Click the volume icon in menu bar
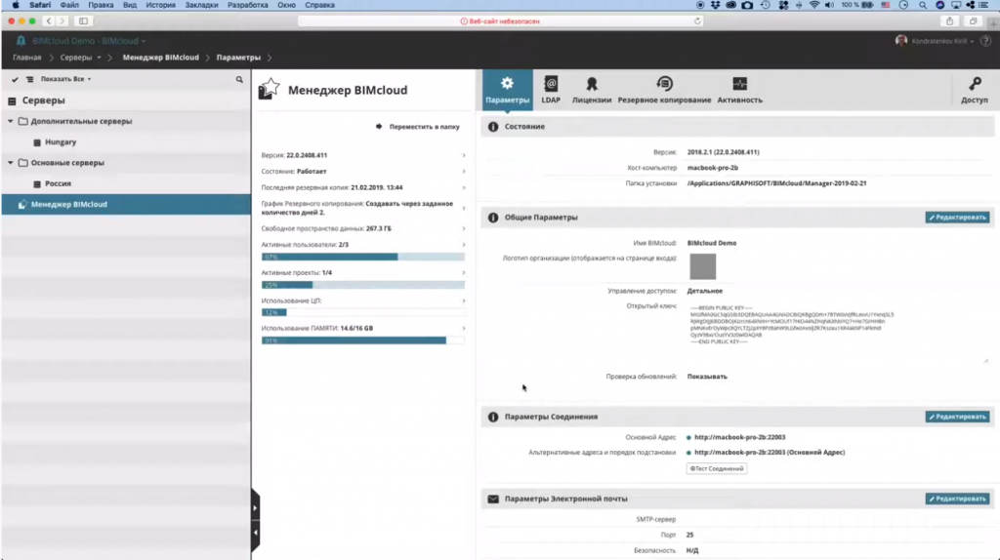Screen dimensions: 1000x560 pyautogui.click(x=829, y=5)
